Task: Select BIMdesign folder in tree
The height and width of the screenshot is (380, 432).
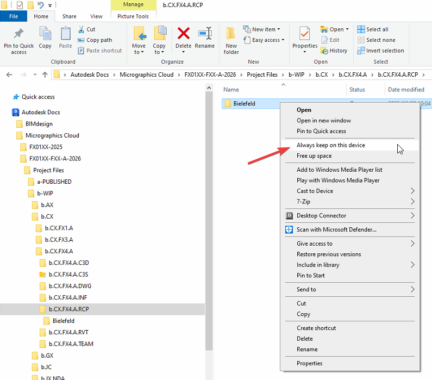Action: 39,124
